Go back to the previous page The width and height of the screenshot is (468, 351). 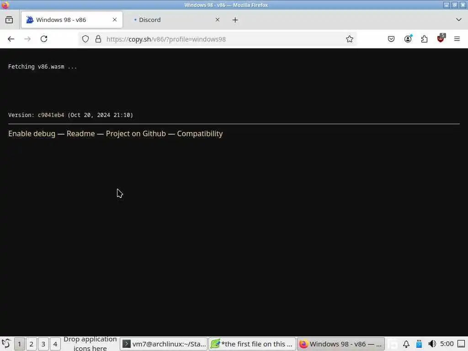(x=11, y=39)
